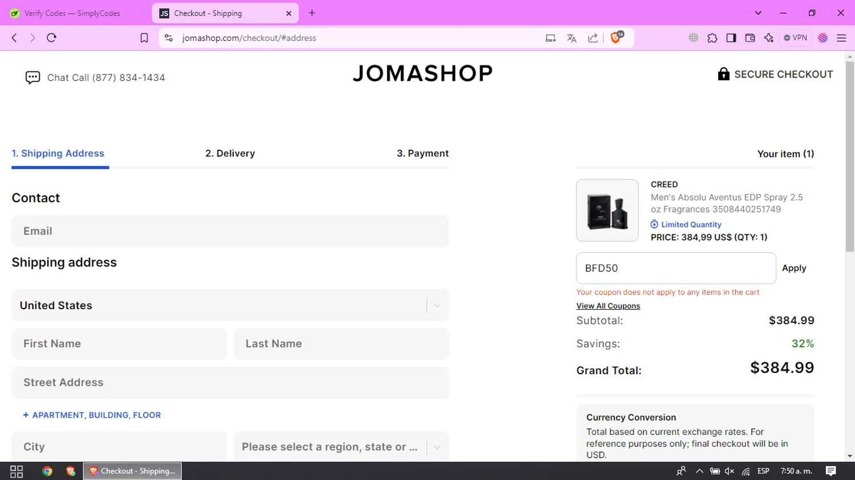Open the Windows Task View icon
Image resolution: width=855 pixels, height=480 pixels.
(17, 471)
